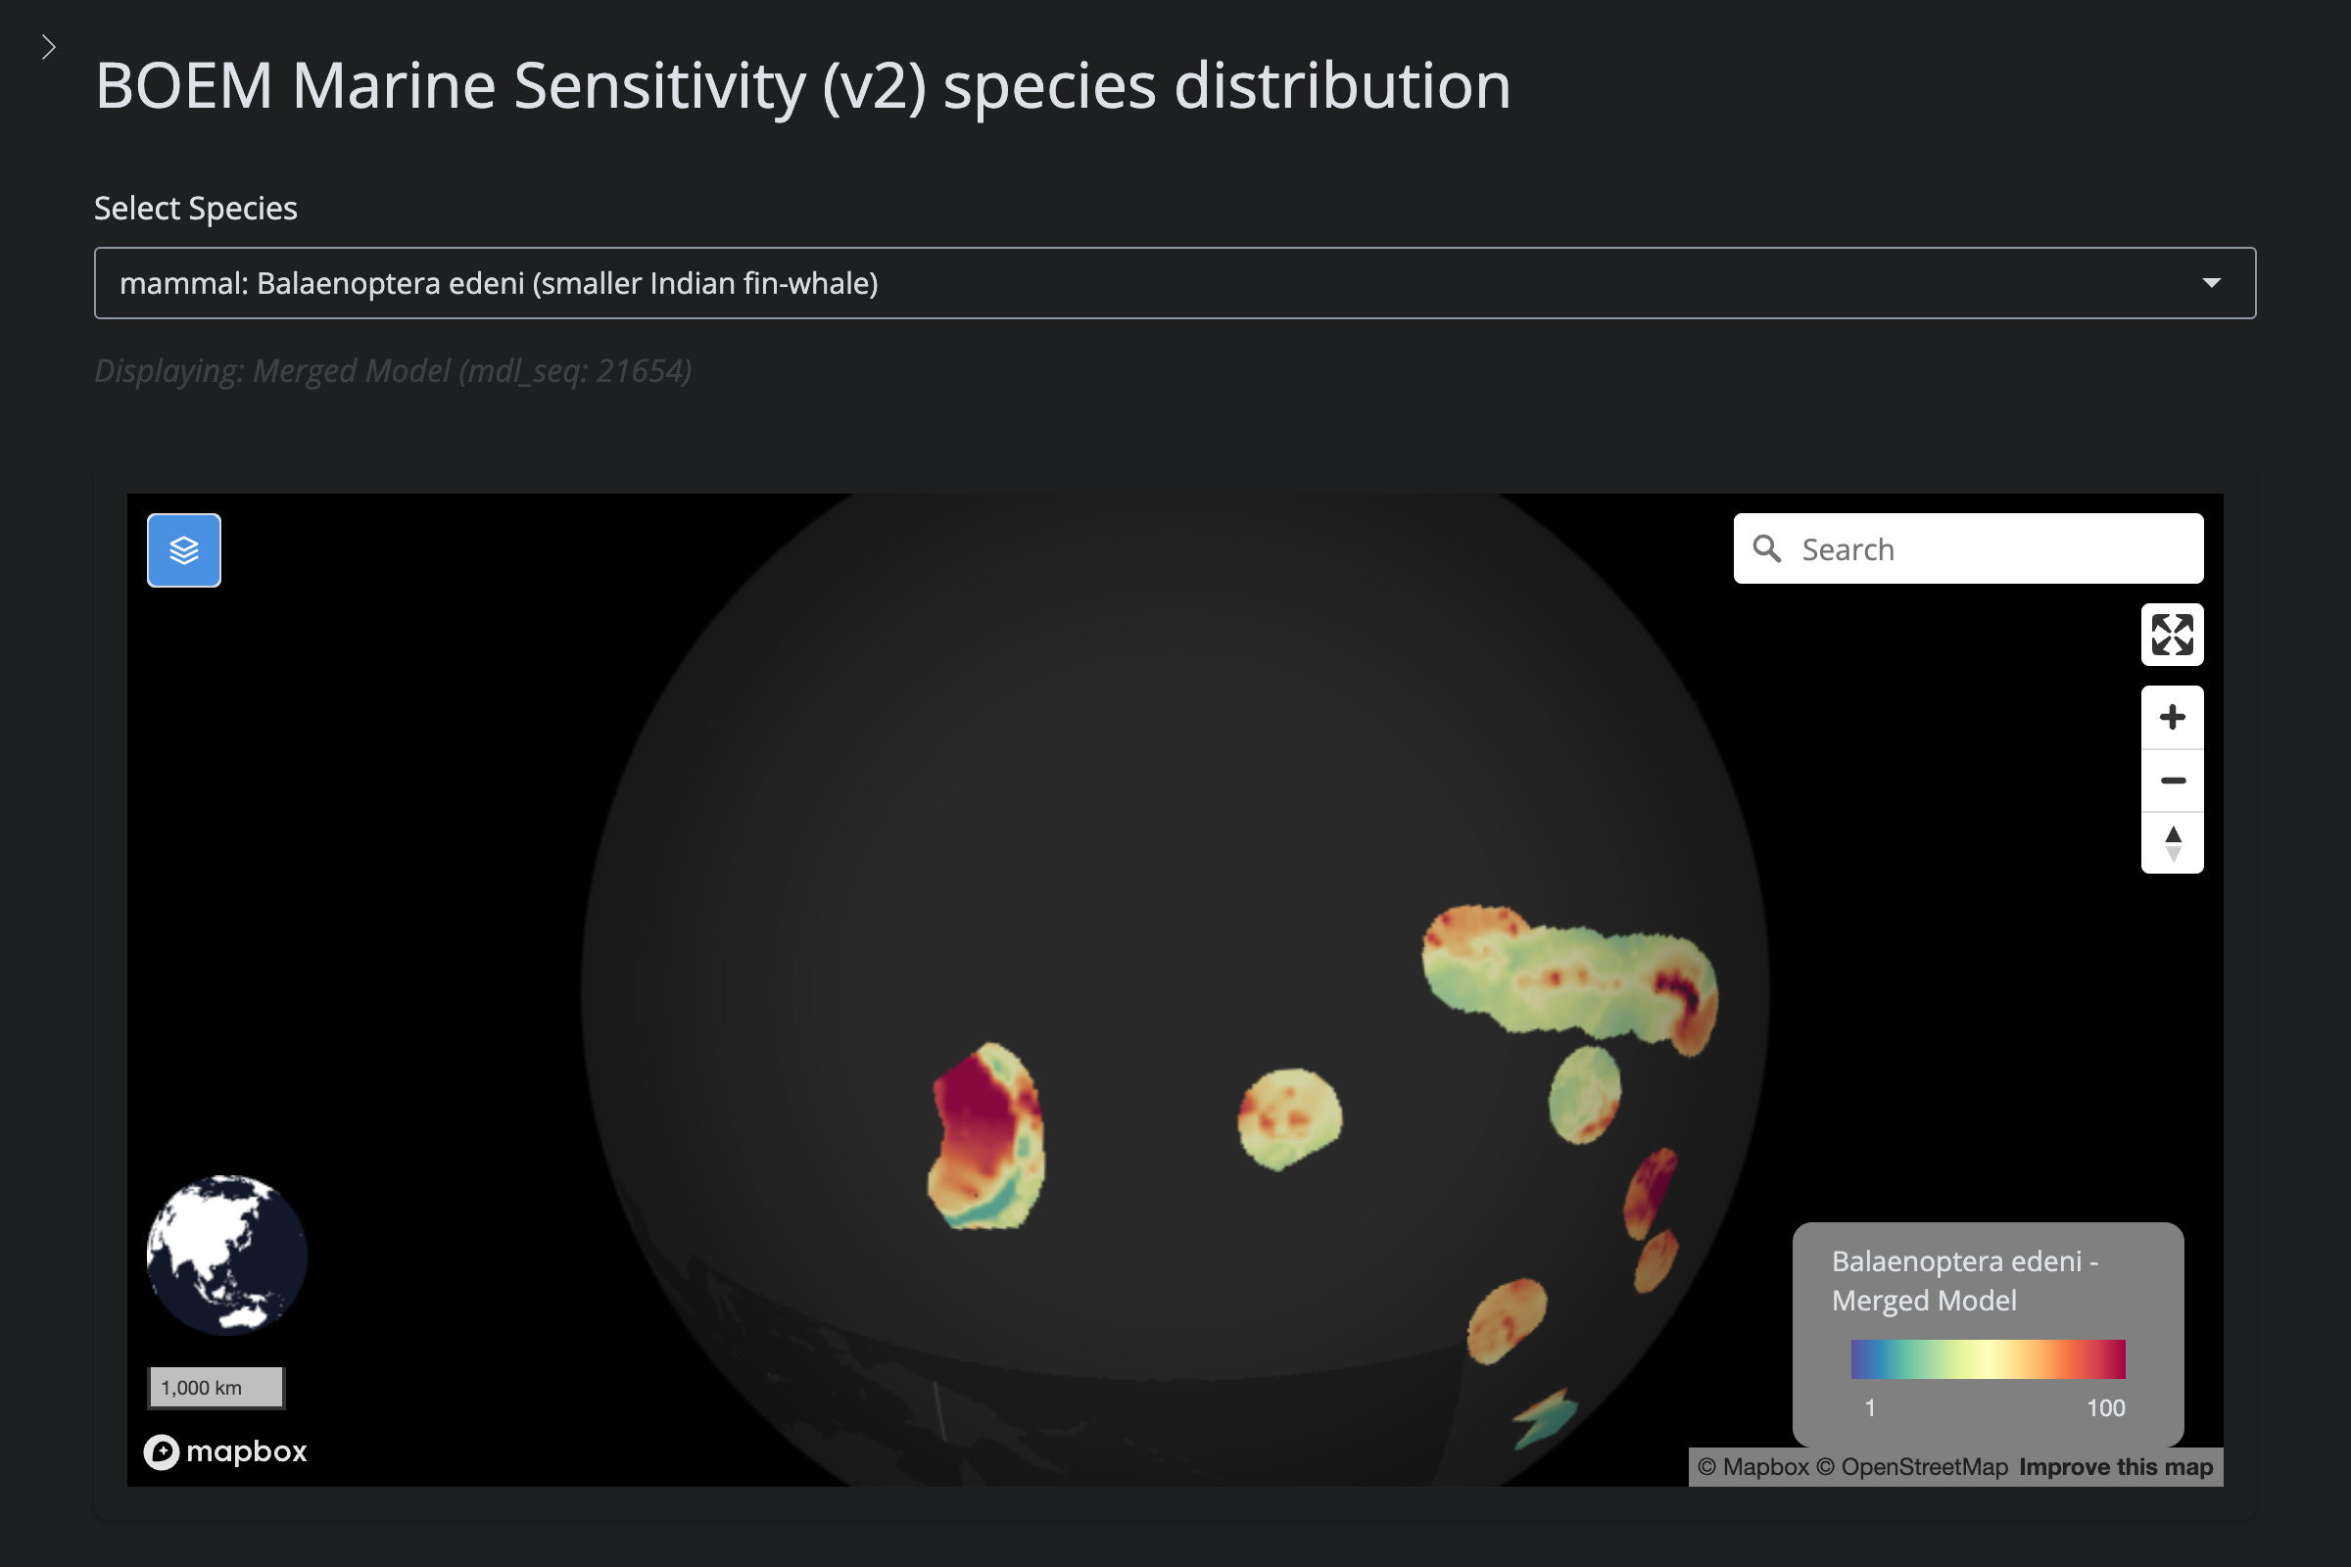Expand the collapsed sidebar chevron

tap(48, 47)
